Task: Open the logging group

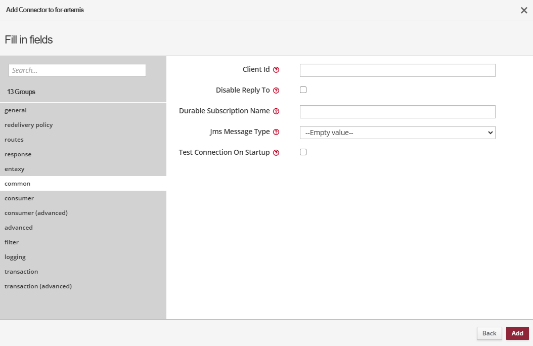Action: point(15,257)
